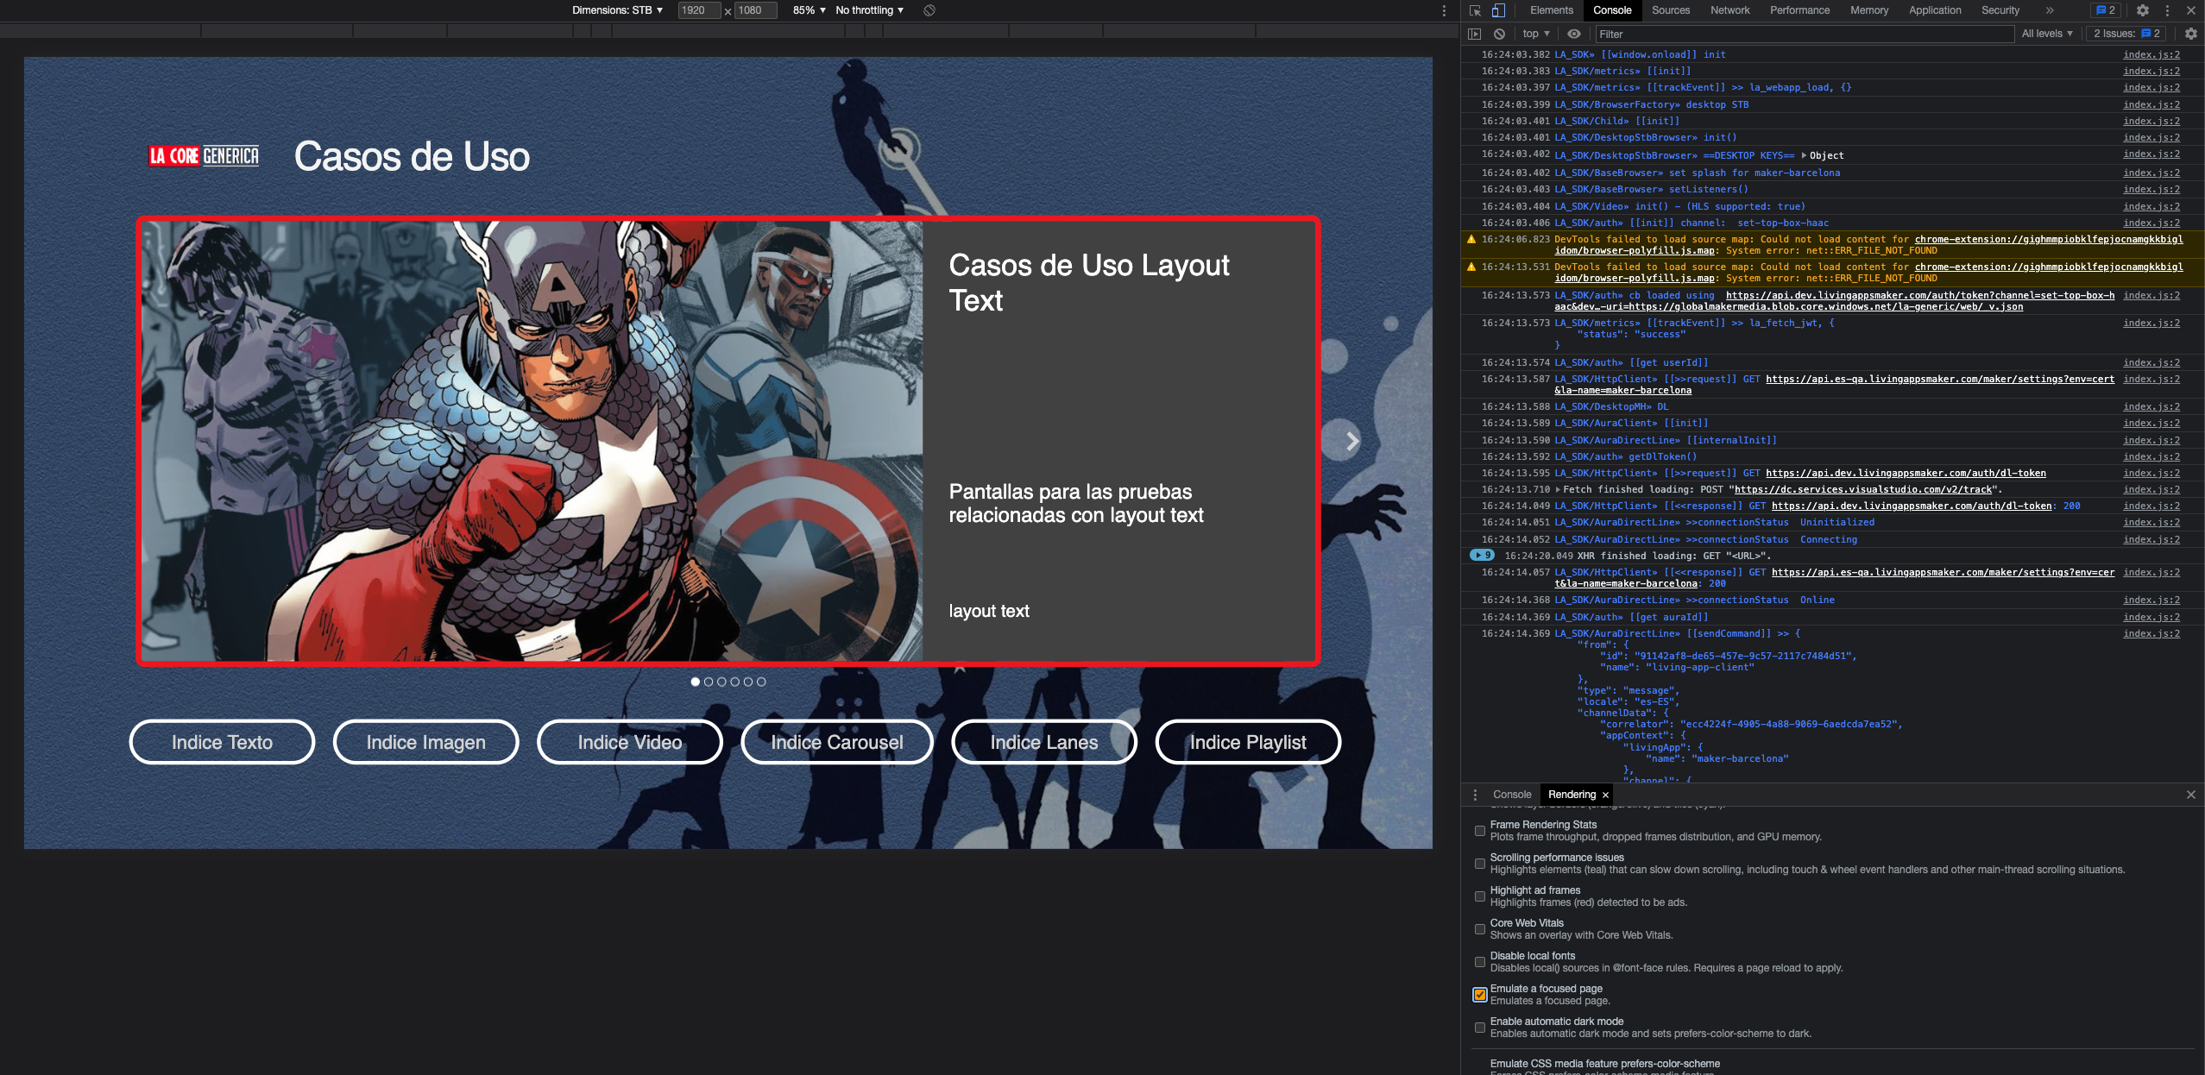Select the first carousel pagination dot
The image size is (2205, 1075).
tap(696, 682)
